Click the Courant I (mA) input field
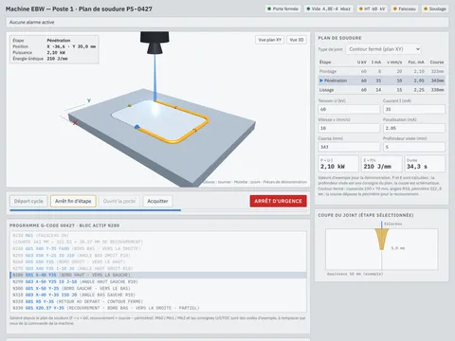The height and width of the screenshot is (341, 455). pos(414,109)
